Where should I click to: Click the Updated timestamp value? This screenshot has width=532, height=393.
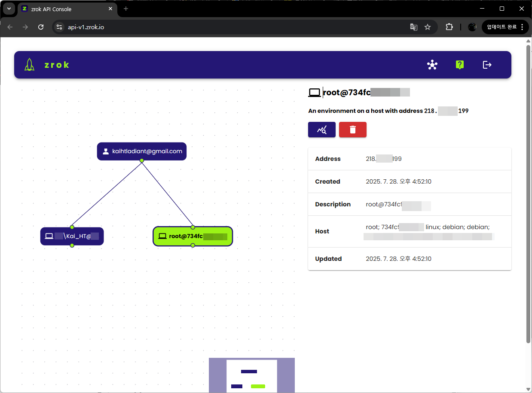click(x=398, y=259)
